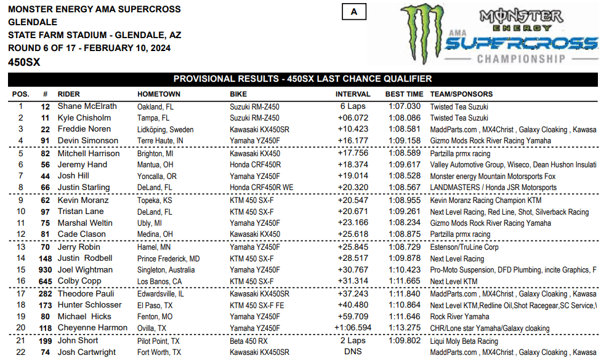Click Justin Starling's Honda CRF450R WE entry
Viewport: 601px width, 358px height.
(x=262, y=188)
